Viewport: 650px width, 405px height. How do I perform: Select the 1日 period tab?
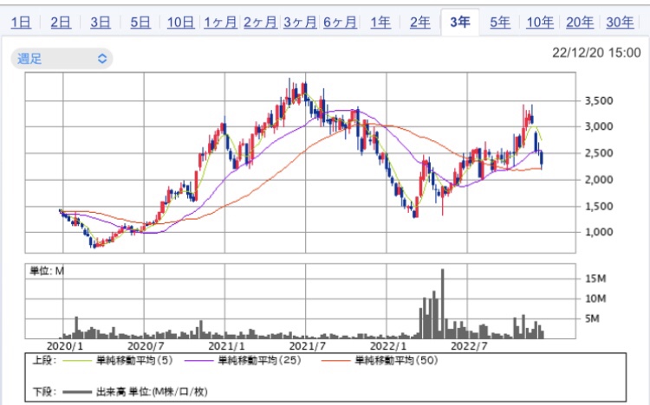(x=21, y=22)
